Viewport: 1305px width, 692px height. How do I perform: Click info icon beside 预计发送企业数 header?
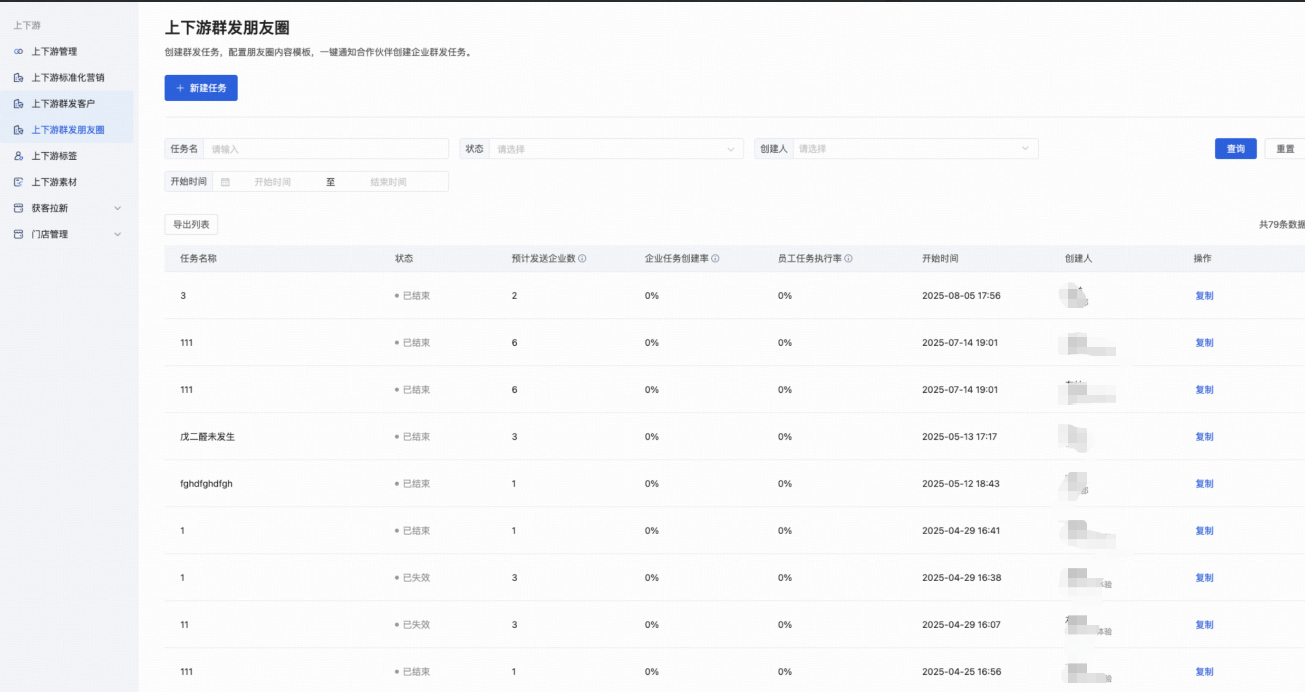point(582,259)
